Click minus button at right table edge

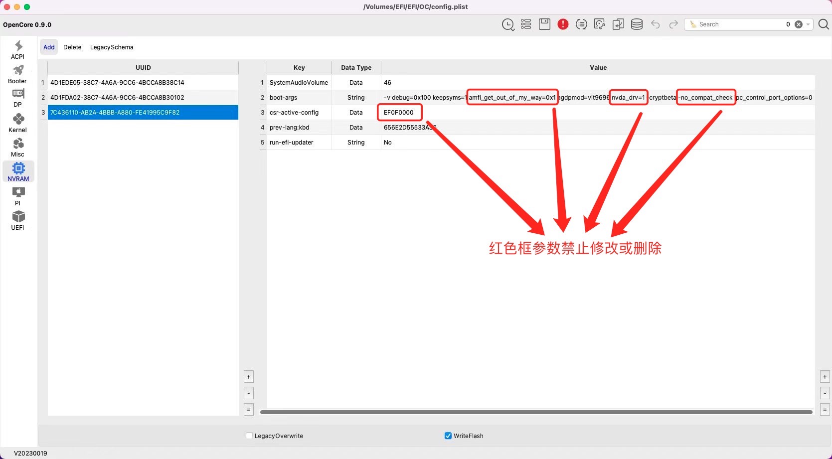click(825, 393)
